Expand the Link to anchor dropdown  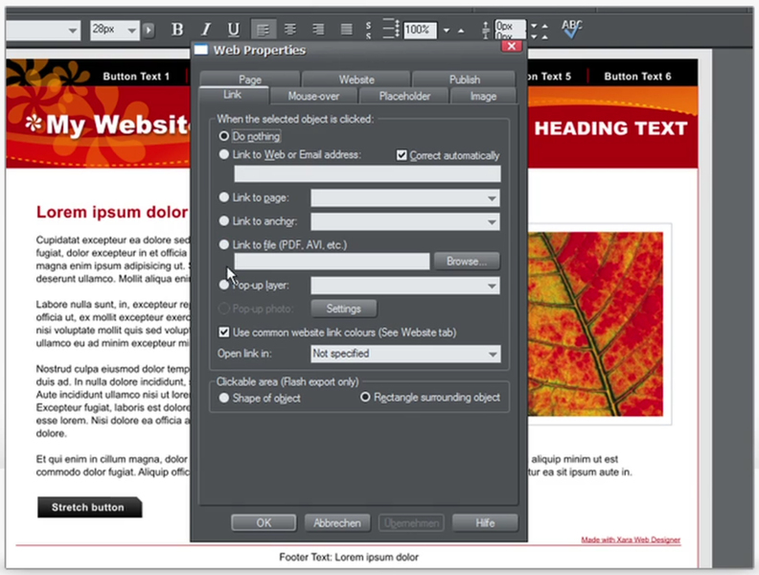(x=492, y=221)
